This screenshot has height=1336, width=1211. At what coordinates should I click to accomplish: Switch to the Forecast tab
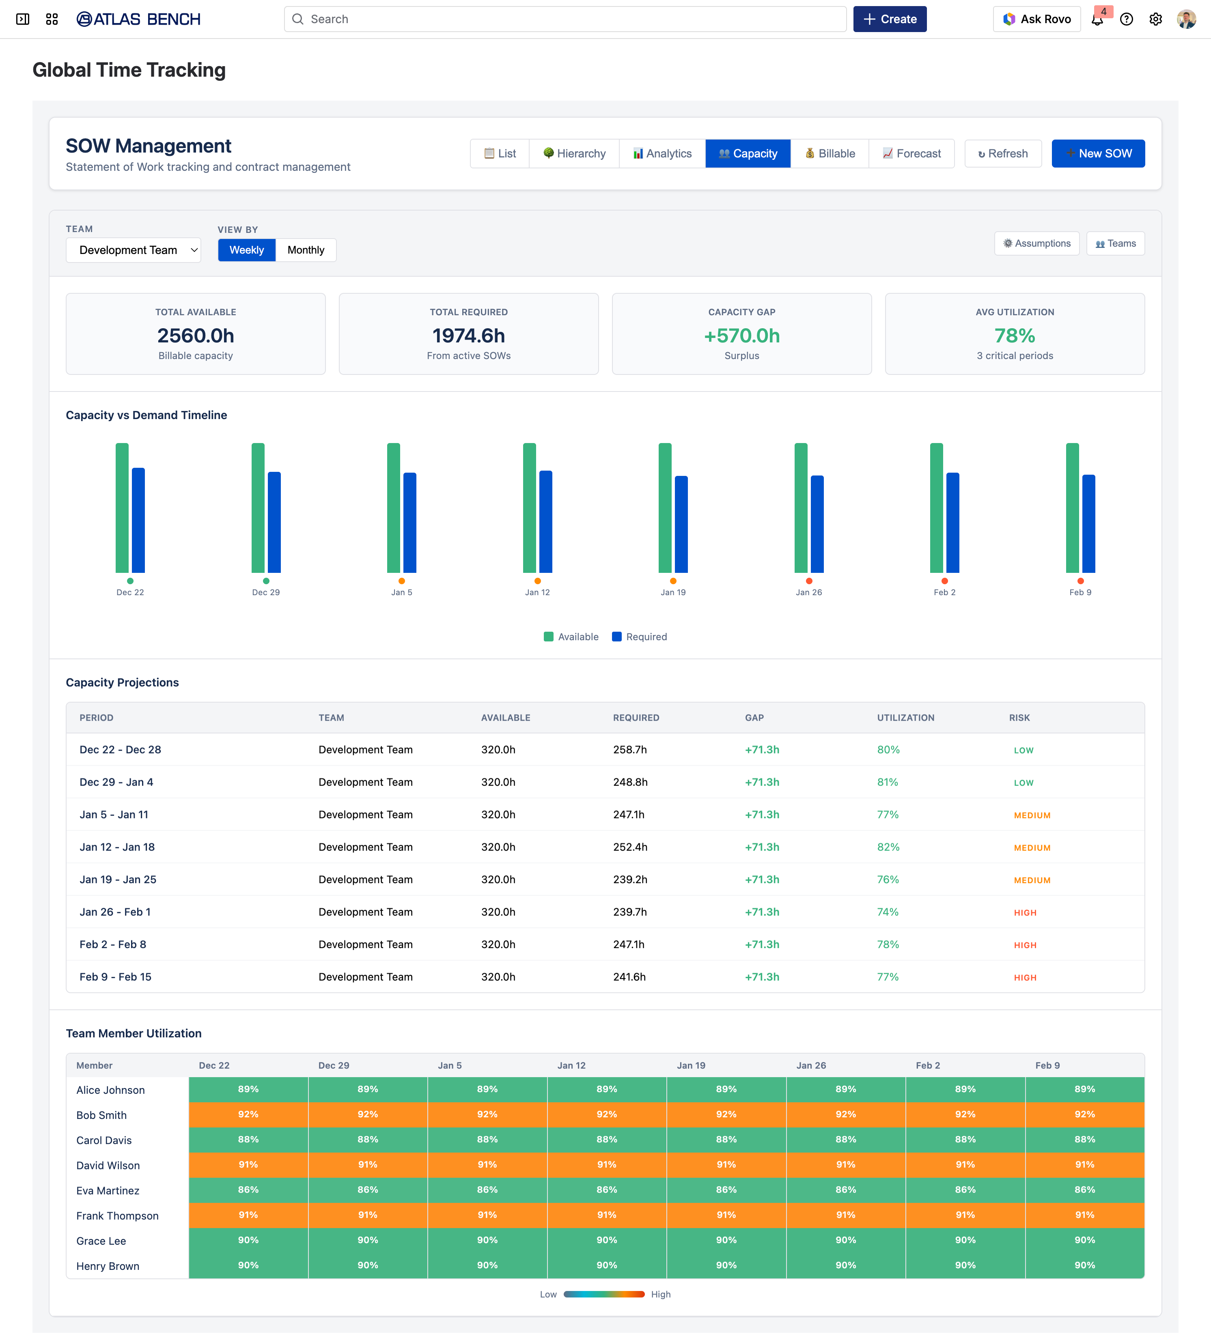[x=911, y=154]
